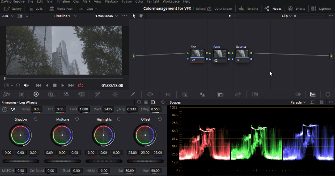Click the node graph zoom slider
The height and width of the screenshot is (176, 335).
pos(309,16)
